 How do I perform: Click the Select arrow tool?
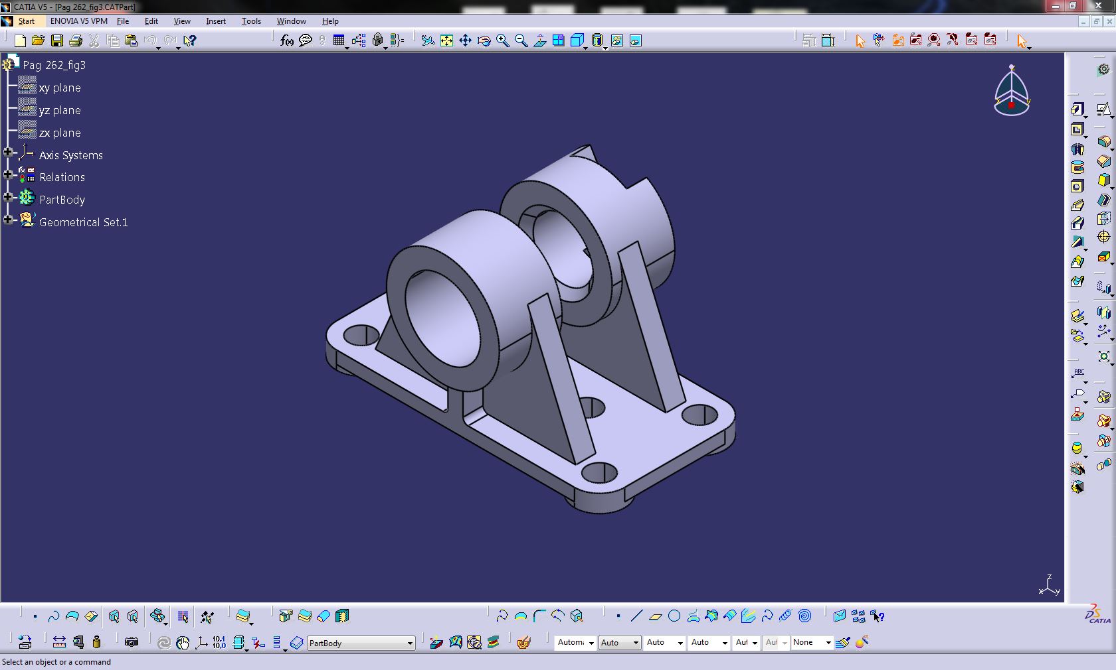tap(1022, 41)
